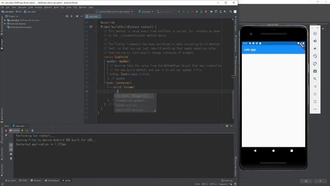Open the device selector dropdown
Screen dimensions: 330x186
[114, 11]
